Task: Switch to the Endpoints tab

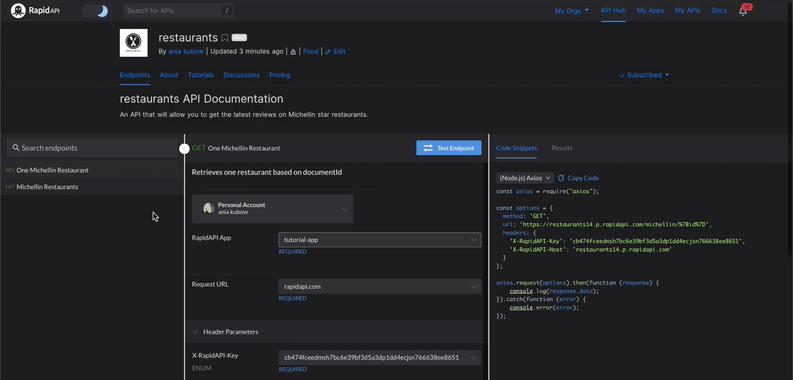Action: (x=135, y=75)
